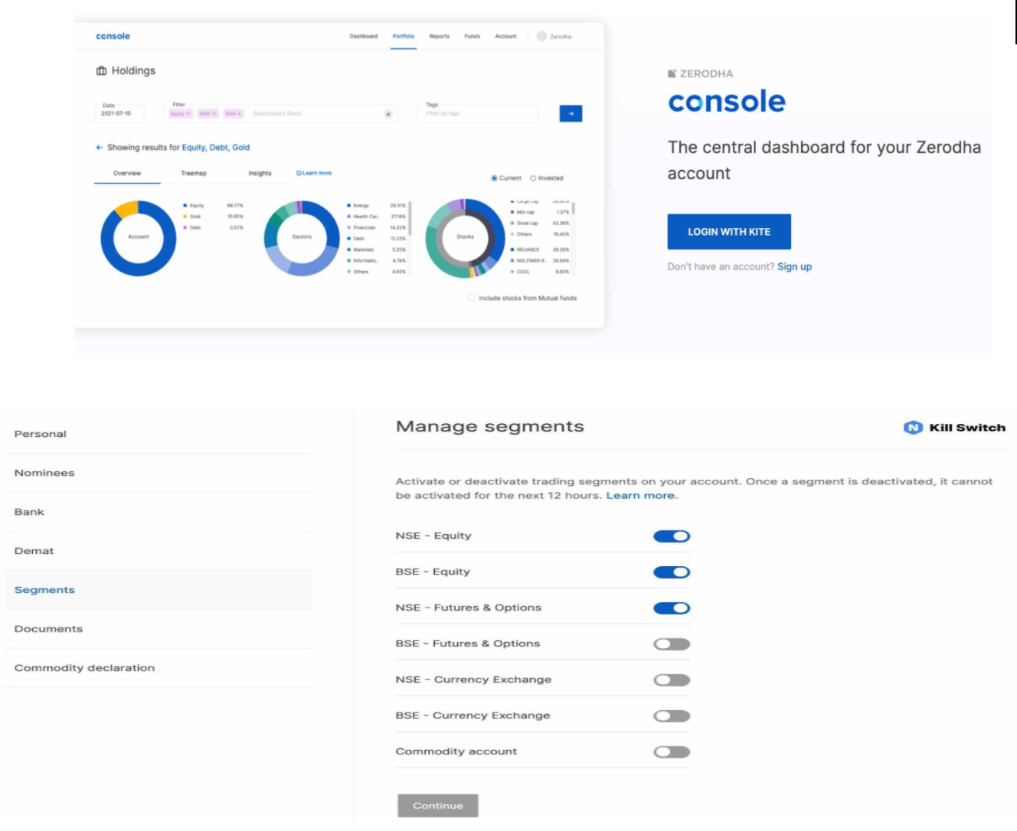The image size is (1017, 831).
Task: Select the Invested radio button
Action: tap(533, 178)
